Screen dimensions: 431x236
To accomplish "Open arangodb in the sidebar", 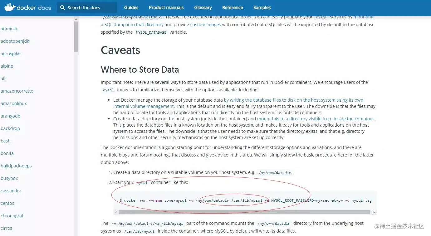I will point(10,116).
